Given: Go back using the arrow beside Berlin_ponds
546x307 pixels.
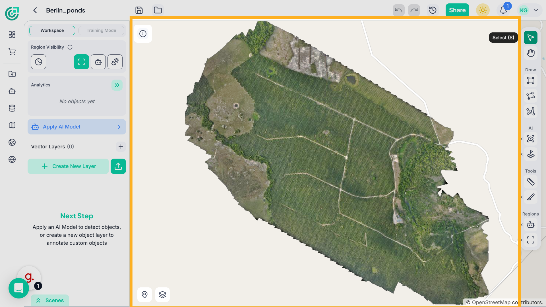Looking at the screenshot, I should (35, 10).
